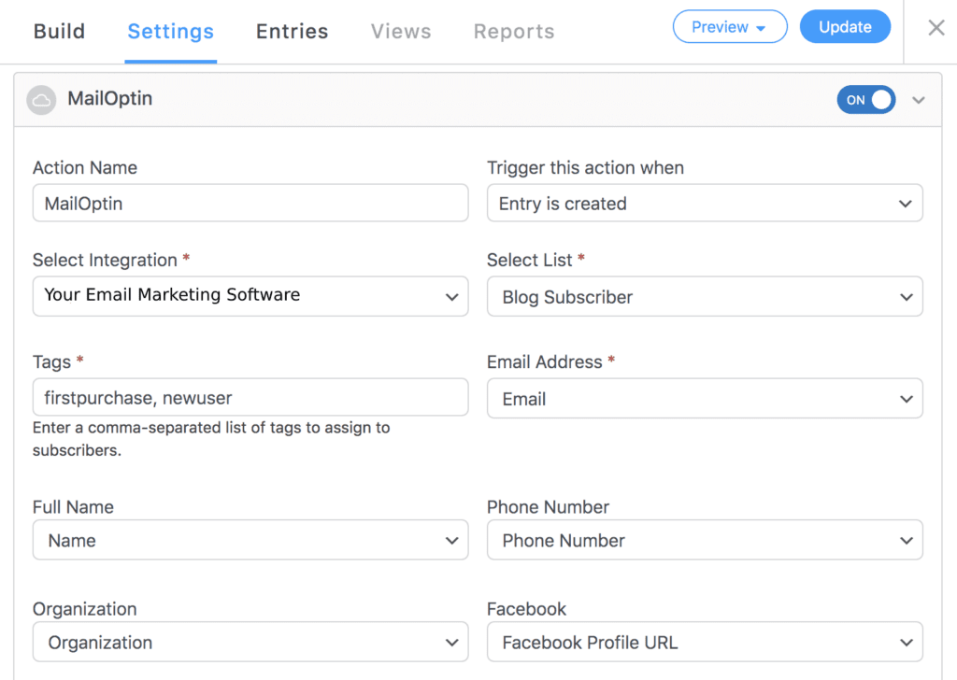Edit the Action Name text field
This screenshot has width=957, height=680.
pos(250,203)
